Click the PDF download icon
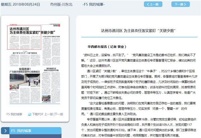This screenshot has width=201, height=138. pyautogui.click(x=29, y=114)
